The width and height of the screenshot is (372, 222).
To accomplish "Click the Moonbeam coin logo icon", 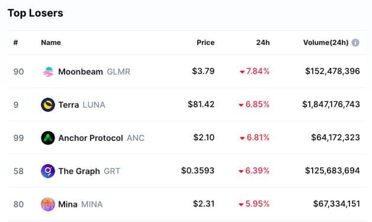I will [x=48, y=72].
